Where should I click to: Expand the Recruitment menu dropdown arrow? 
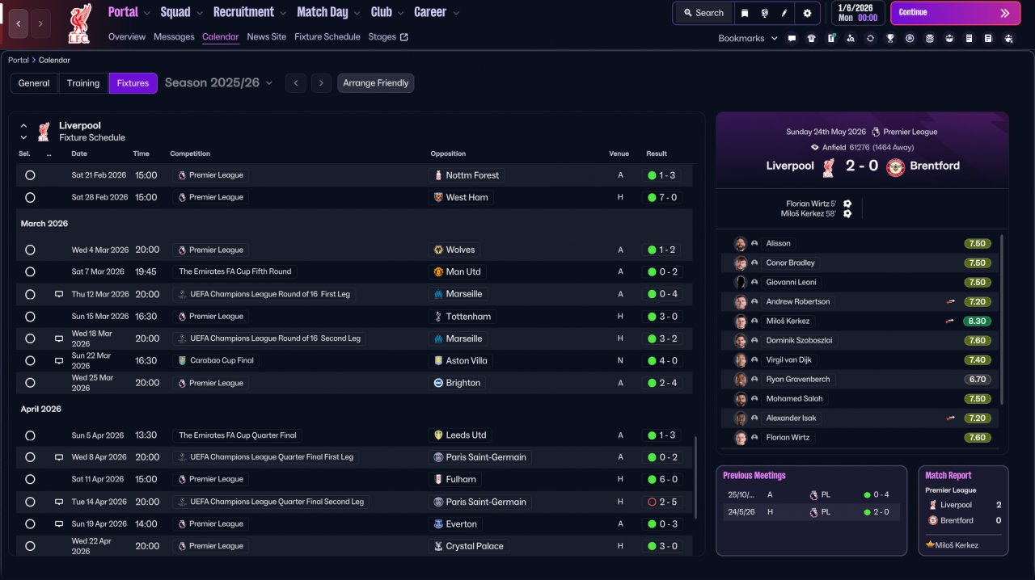[x=282, y=13]
